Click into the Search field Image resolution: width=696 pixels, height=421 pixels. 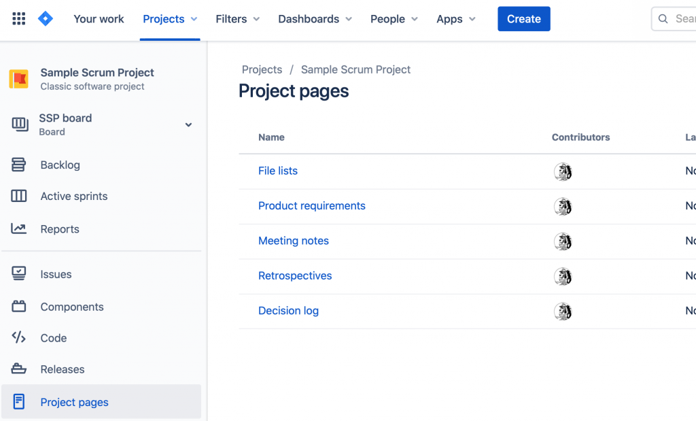click(674, 18)
